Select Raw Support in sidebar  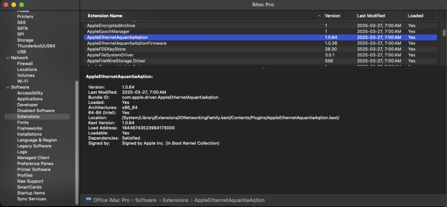[x=30, y=181]
